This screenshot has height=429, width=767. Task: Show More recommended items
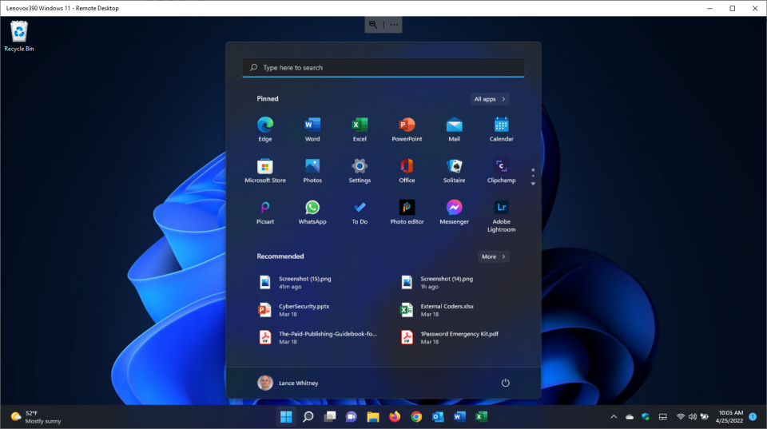(x=493, y=256)
